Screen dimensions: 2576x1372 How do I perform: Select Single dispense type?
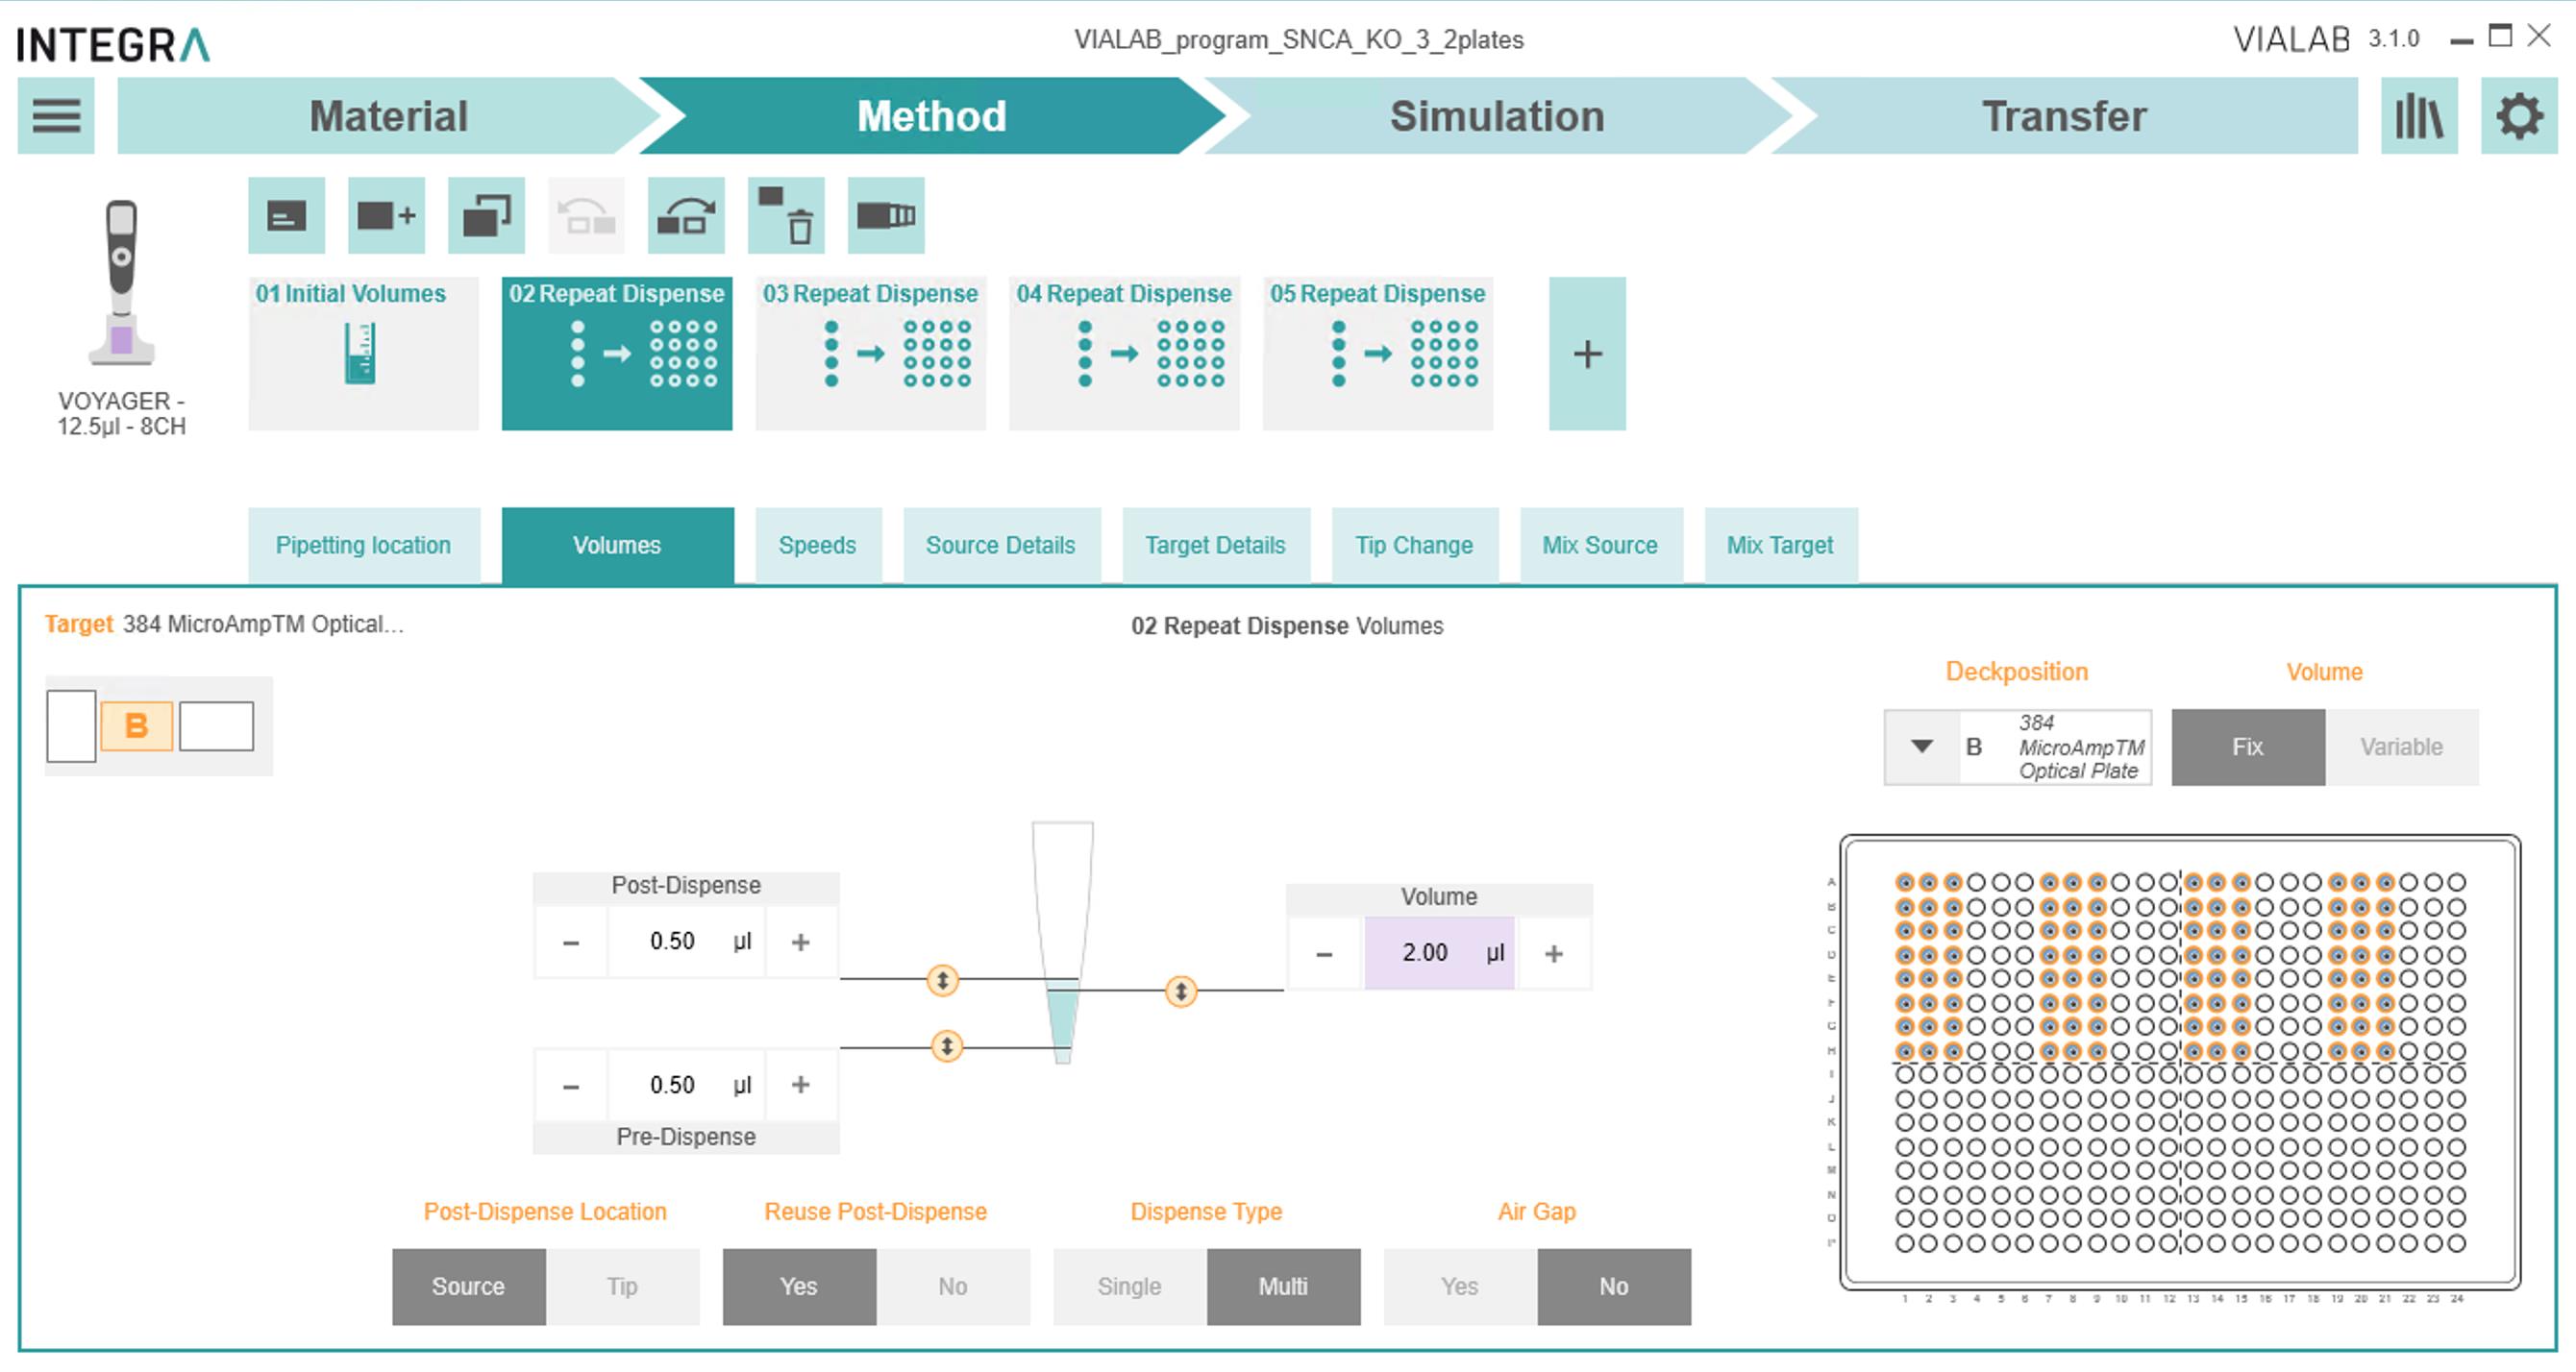tap(1129, 1286)
